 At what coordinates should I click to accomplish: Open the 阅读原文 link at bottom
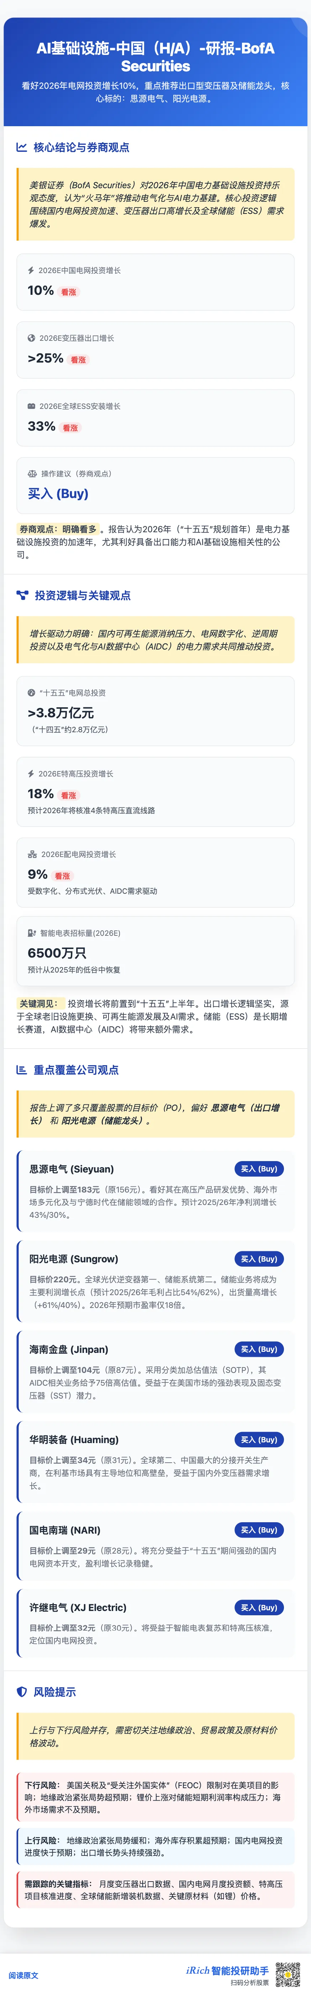23,1975
